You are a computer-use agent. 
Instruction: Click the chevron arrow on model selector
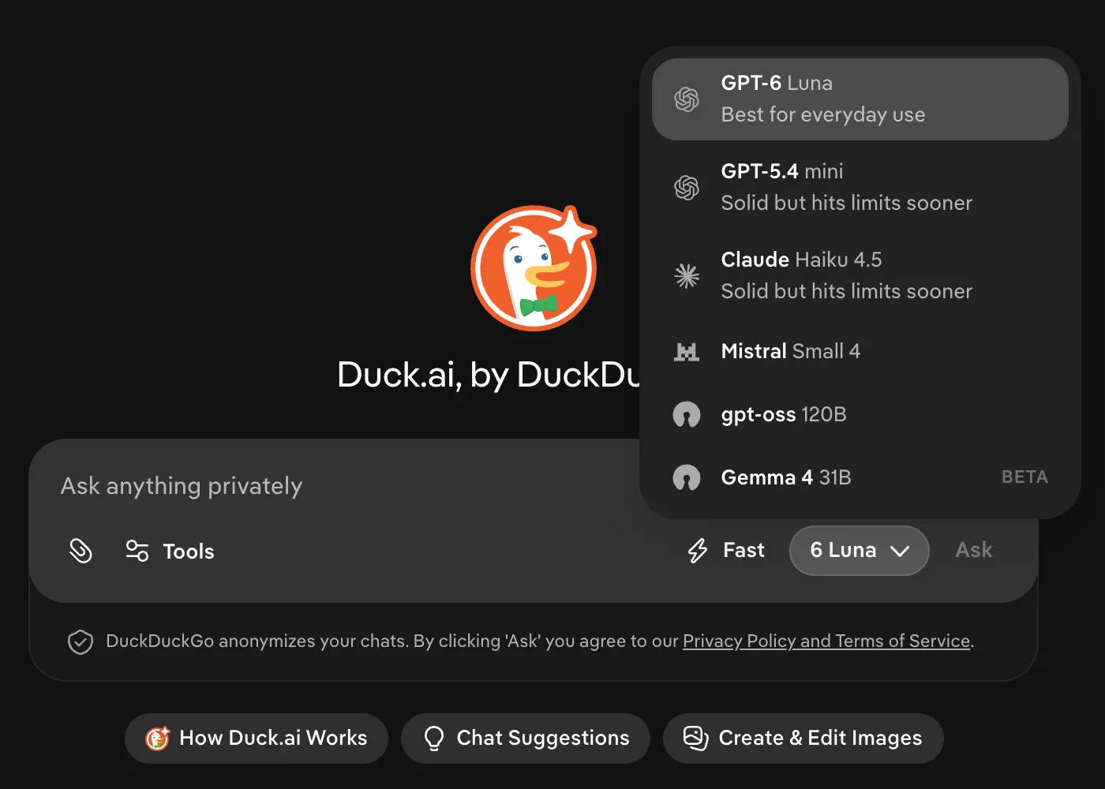coord(900,552)
